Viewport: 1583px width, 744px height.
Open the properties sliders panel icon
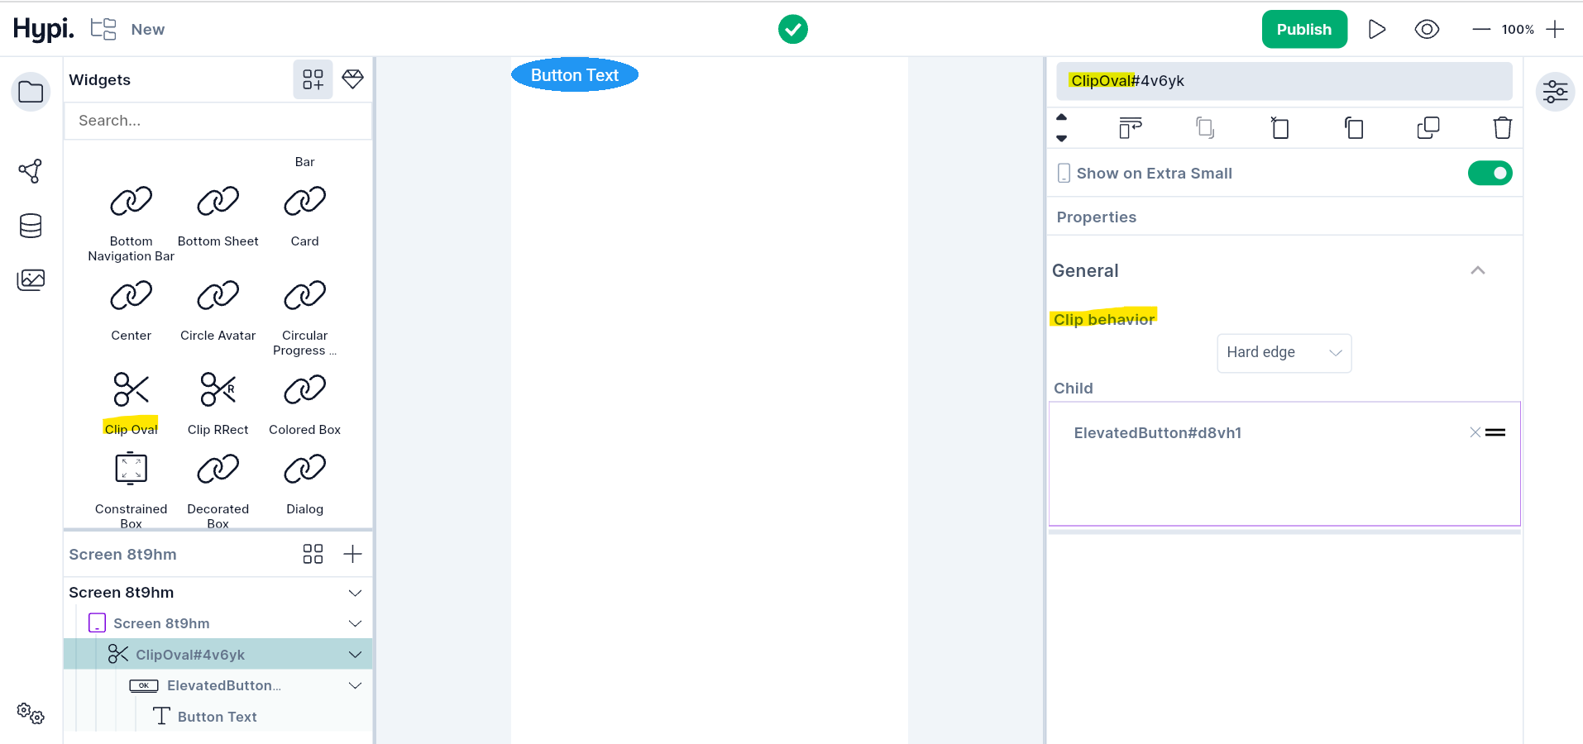click(1554, 92)
